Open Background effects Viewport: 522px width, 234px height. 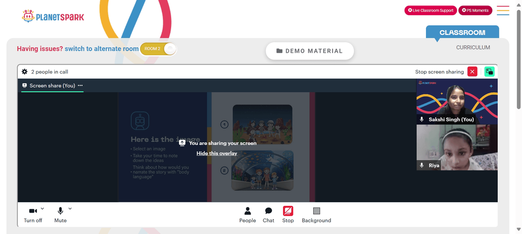point(317,215)
